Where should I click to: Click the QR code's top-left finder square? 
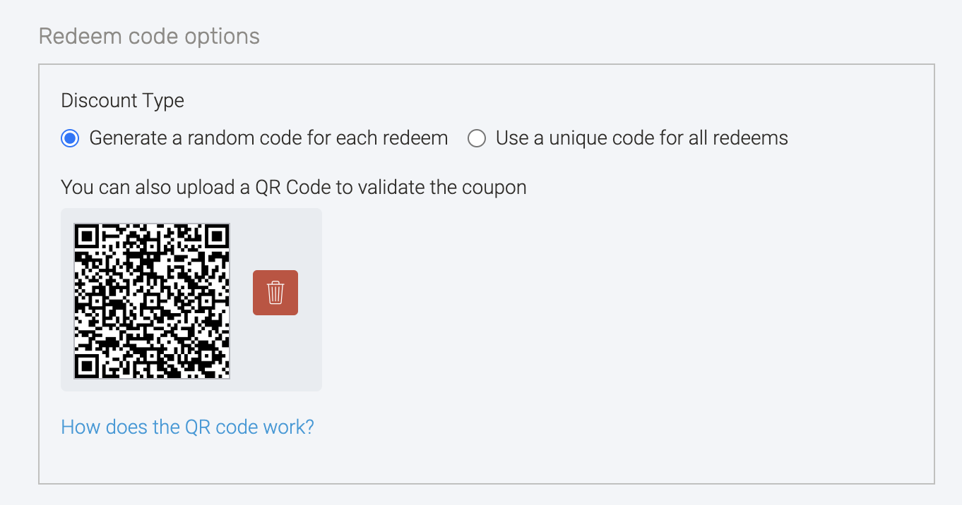pos(87,236)
